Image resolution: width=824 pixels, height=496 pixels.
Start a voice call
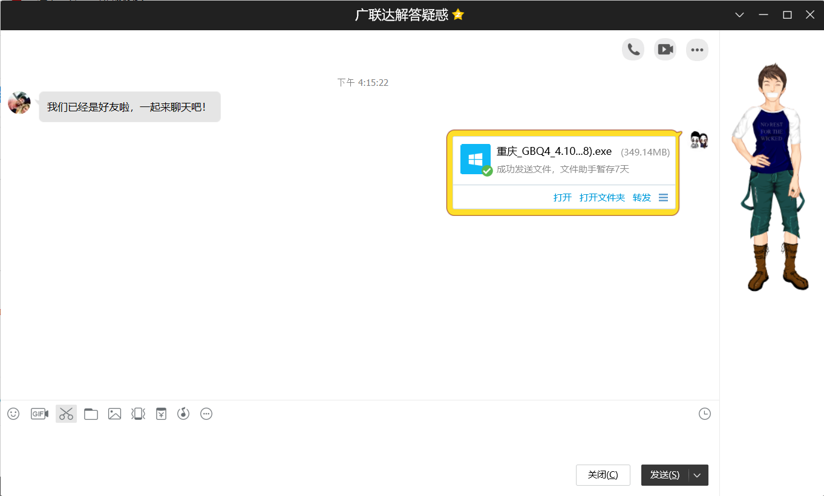click(633, 50)
